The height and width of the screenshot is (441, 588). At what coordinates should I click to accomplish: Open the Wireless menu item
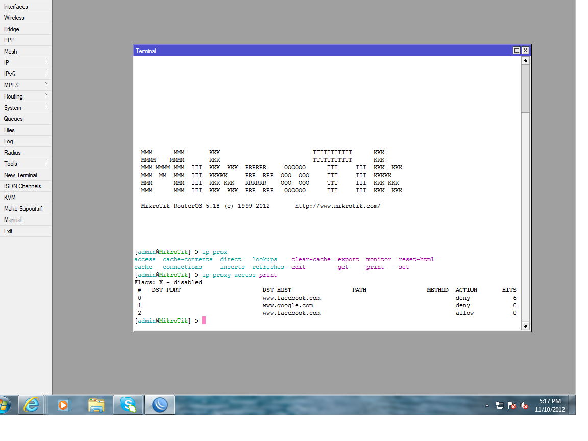[x=14, y=18]
